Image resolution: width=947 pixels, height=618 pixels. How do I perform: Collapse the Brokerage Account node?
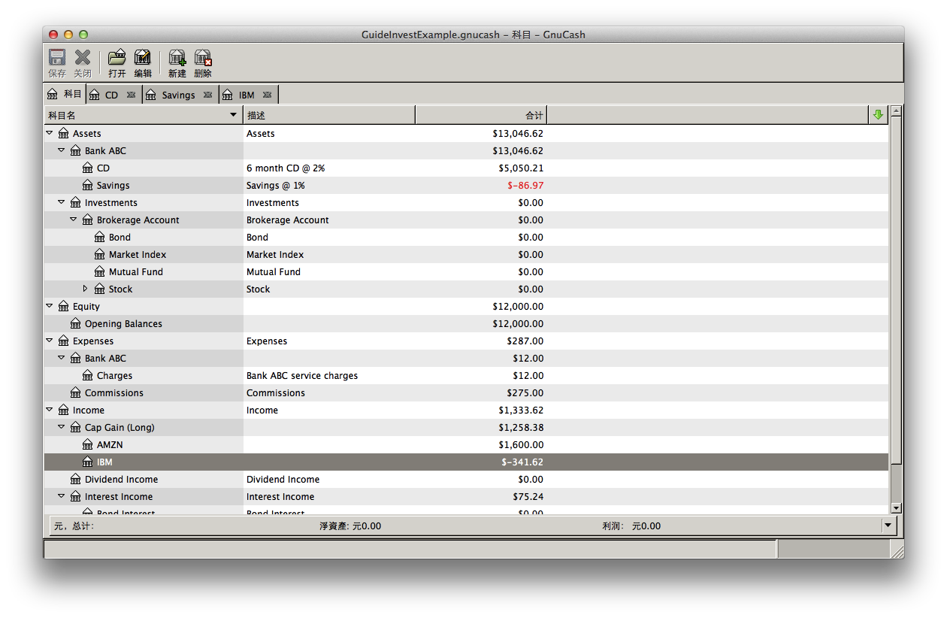(x=74, y=220)
